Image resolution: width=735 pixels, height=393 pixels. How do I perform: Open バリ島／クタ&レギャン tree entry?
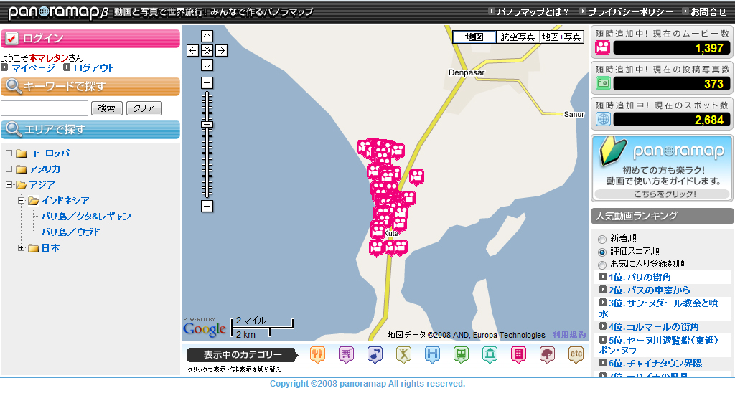(x=86, y=217)
